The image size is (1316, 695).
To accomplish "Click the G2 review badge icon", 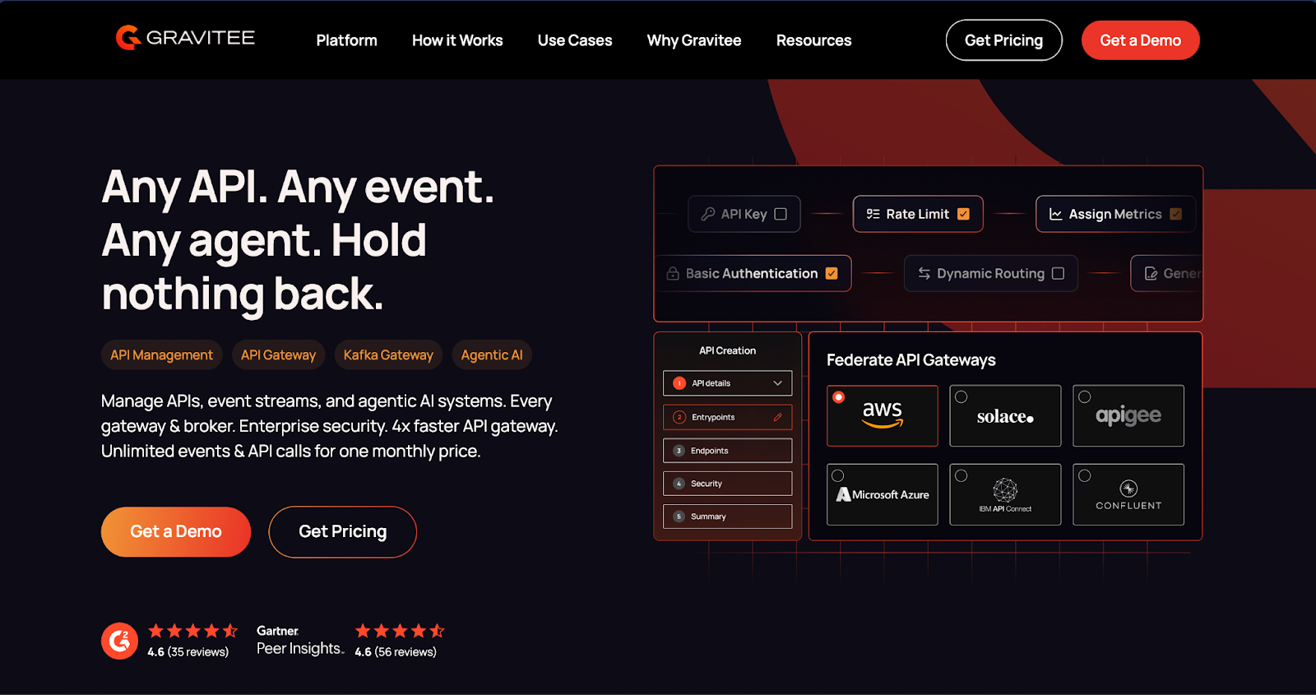I will point(120,641).
